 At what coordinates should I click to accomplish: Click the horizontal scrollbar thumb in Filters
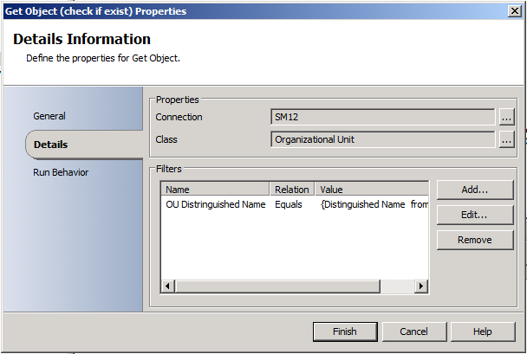(277, 286)
